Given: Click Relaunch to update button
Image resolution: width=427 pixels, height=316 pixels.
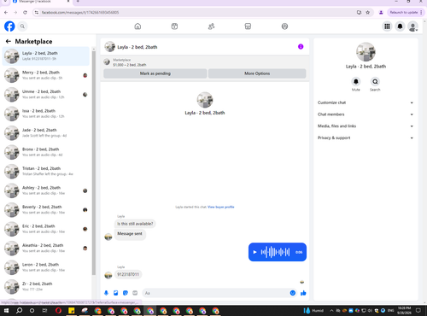Looking at the screenshot, I should click(406, 12).
